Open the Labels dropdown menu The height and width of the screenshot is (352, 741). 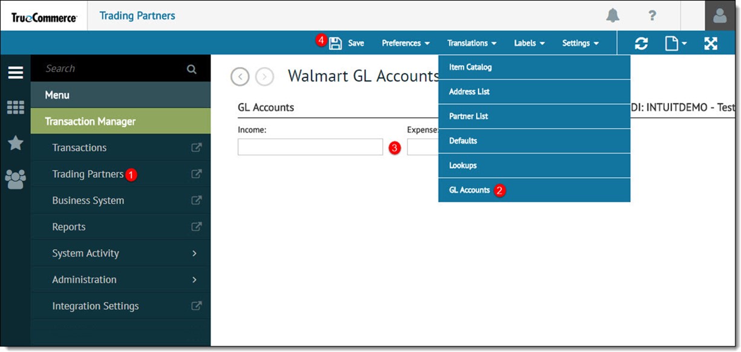528,43
